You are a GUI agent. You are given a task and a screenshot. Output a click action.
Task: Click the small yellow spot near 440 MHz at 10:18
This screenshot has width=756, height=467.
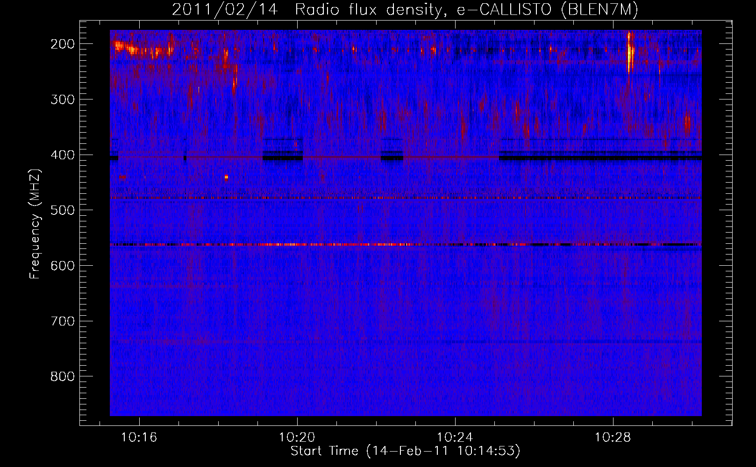click(226, 177)
